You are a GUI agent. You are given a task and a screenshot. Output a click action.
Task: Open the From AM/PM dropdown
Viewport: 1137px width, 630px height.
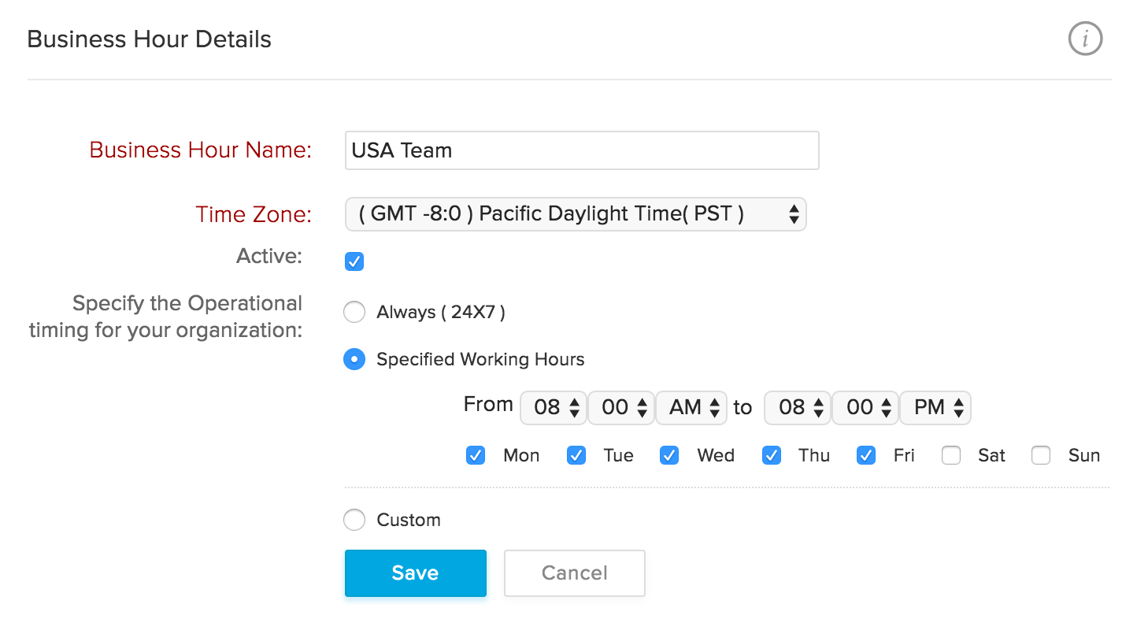(692, 407)
